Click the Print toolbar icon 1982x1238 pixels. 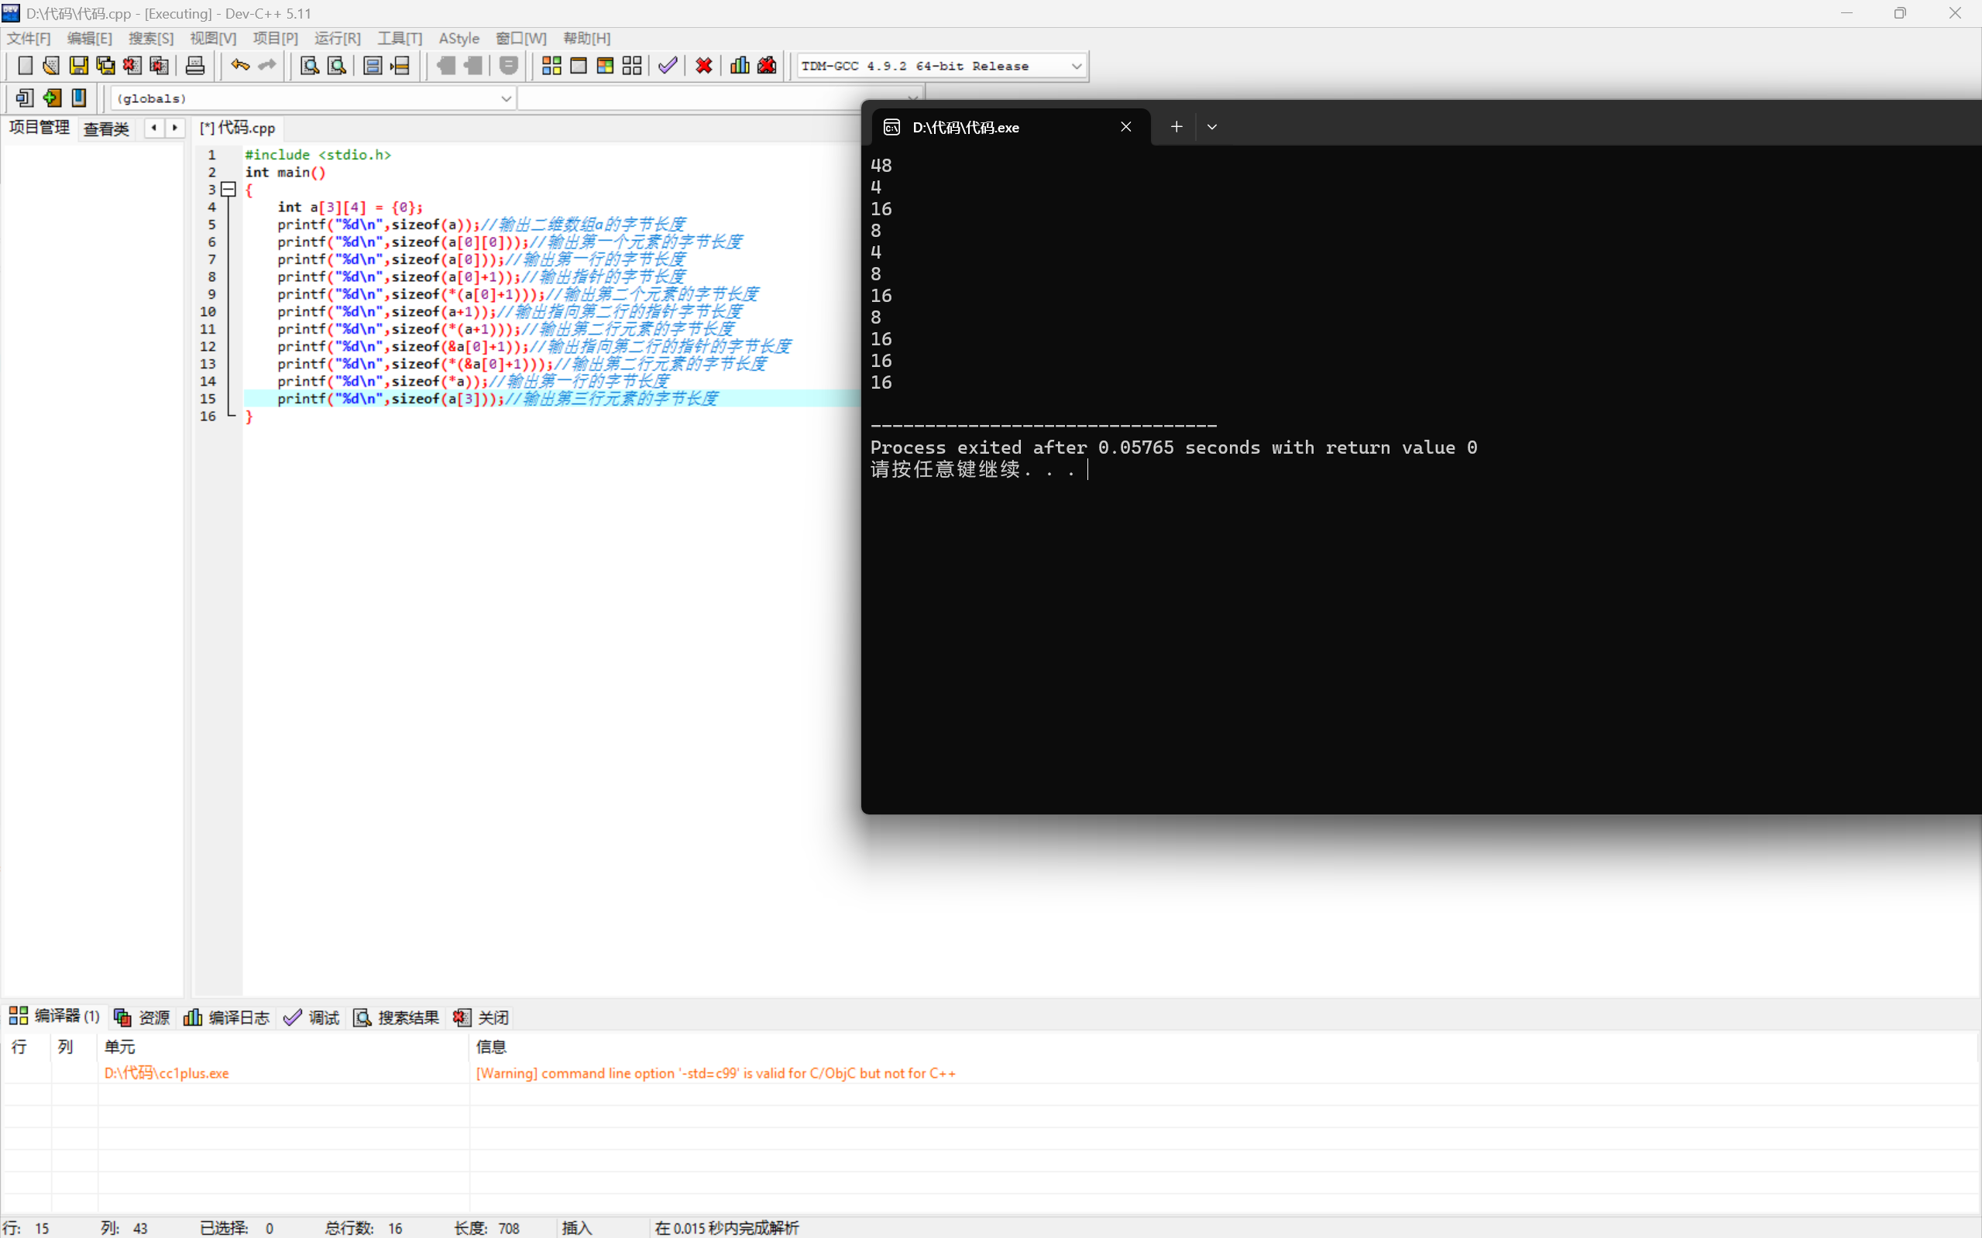(x=195, y=66)
